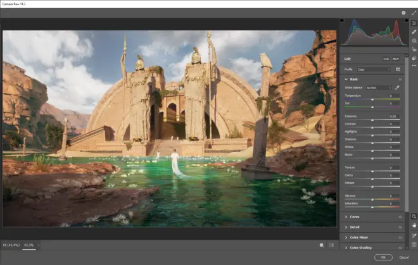418x265 pixels.
Task: Expand the Color Mixer panel
Action: [x=346, y=238]
